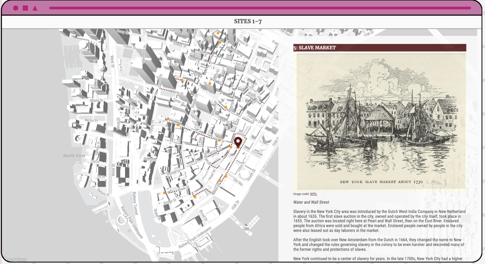Click the triangle icon in the title bar

click(x=35, y=8)
